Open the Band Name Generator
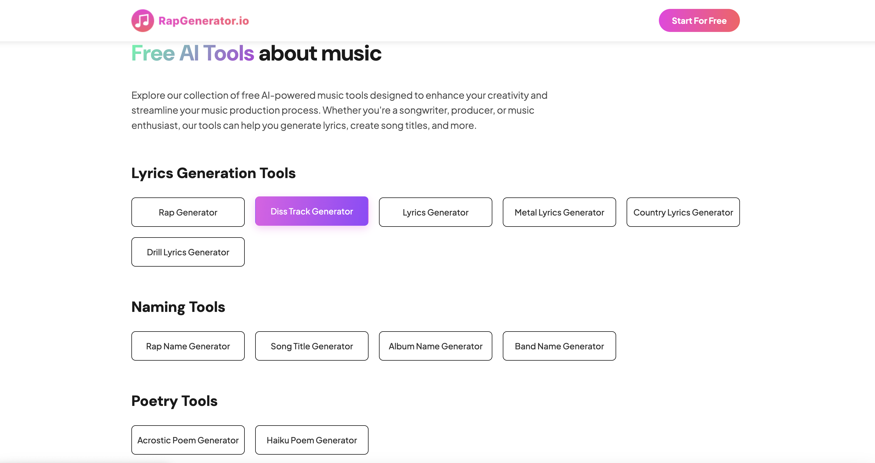Image resolution: width=875 pixels, height=463 pixels. pyautogui.click(x=559, y=346)
